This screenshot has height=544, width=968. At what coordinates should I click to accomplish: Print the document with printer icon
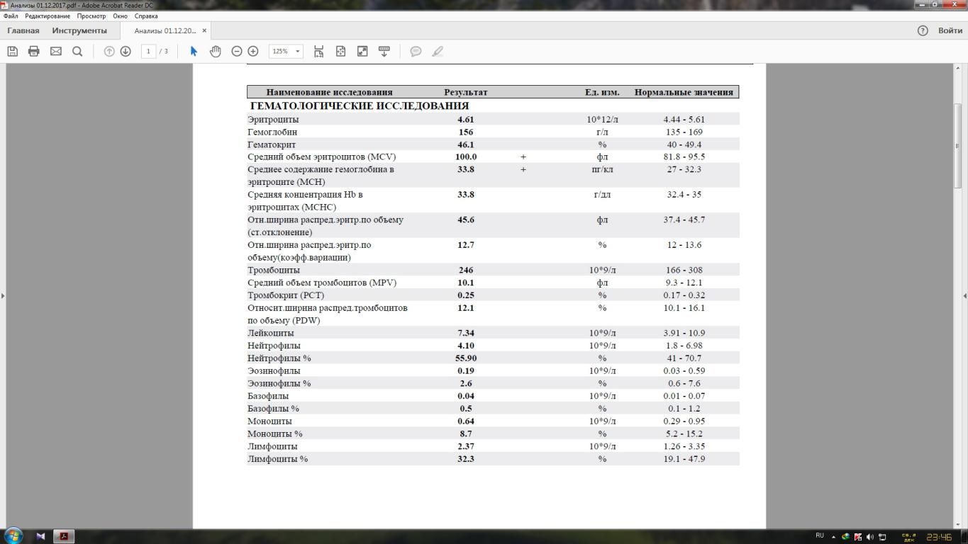(33, 51)
